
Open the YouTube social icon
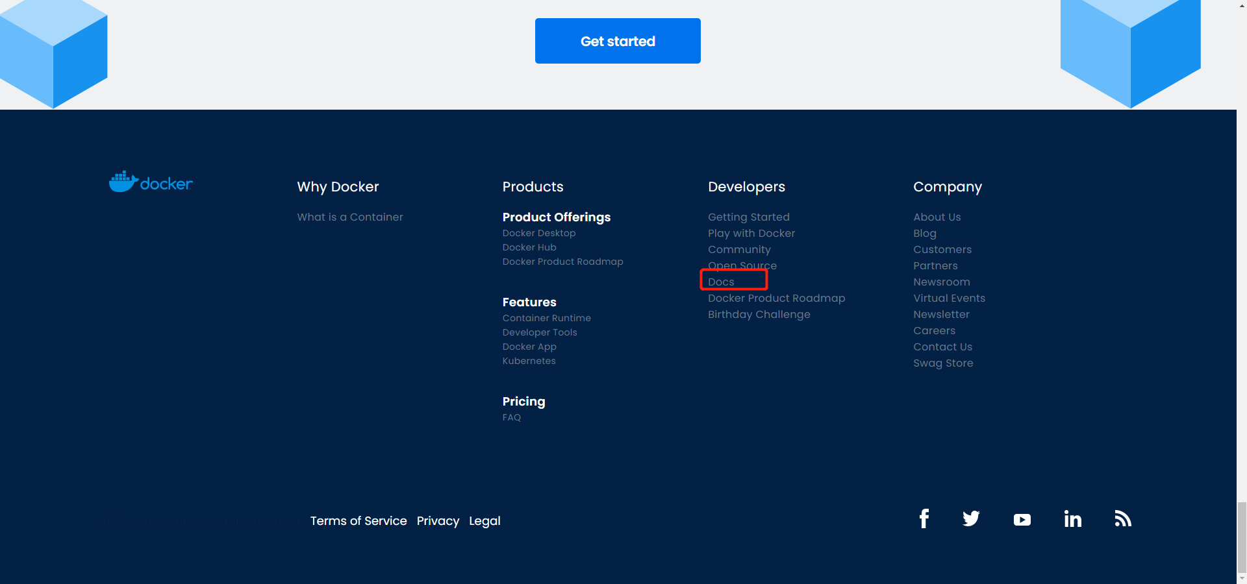point(1022,520)
